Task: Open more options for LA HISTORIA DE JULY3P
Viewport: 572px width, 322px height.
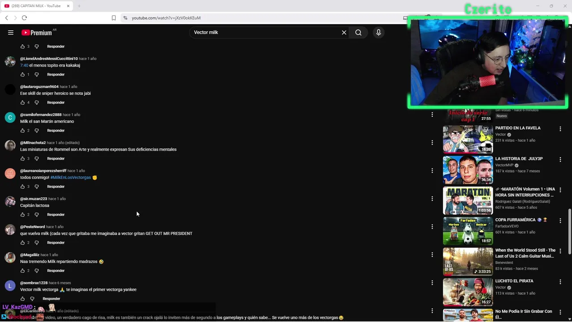Action: (x=560, y=159)
